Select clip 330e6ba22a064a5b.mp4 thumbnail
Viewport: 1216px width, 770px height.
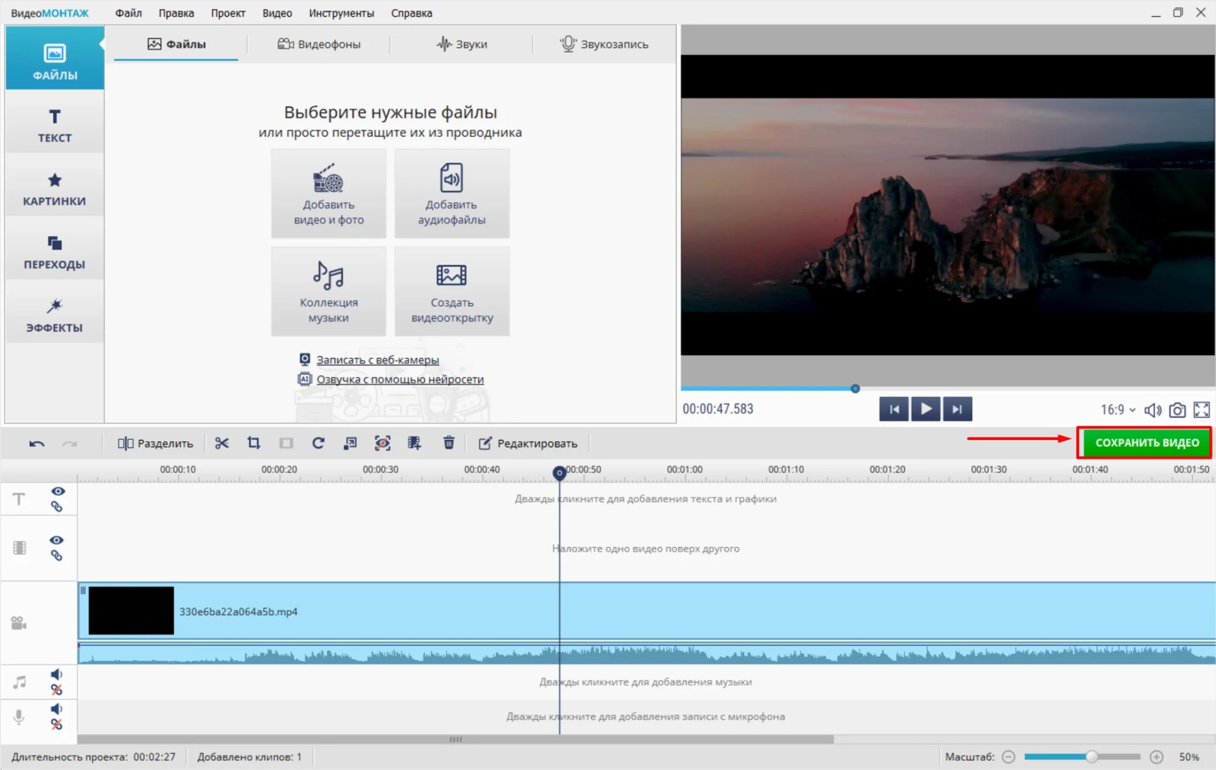pos(131,611)
